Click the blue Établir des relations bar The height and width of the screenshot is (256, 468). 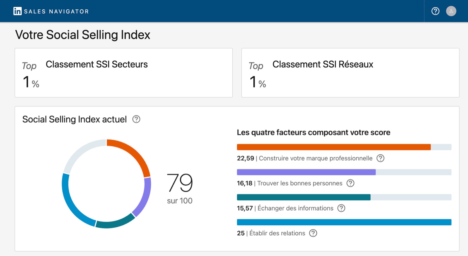click(x=344, y=222)
